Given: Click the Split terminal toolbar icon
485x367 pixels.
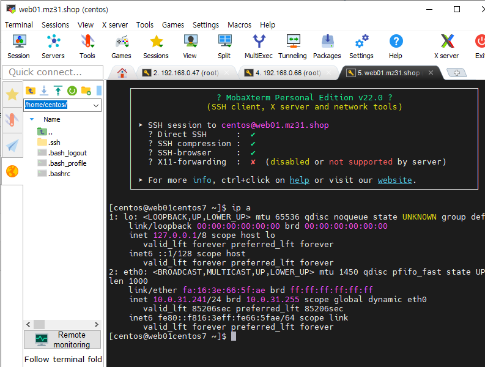Looking at the screenshot, I should click(x=224, y=46).
